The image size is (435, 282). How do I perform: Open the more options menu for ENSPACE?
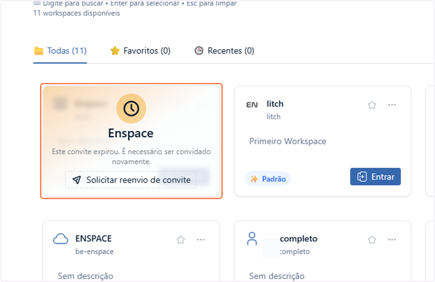200,240
